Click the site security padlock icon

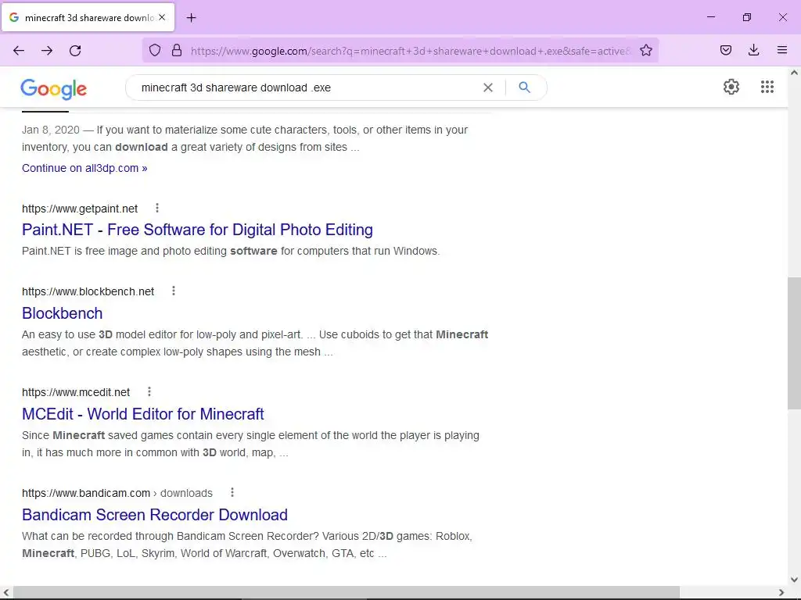click(177, 50)
